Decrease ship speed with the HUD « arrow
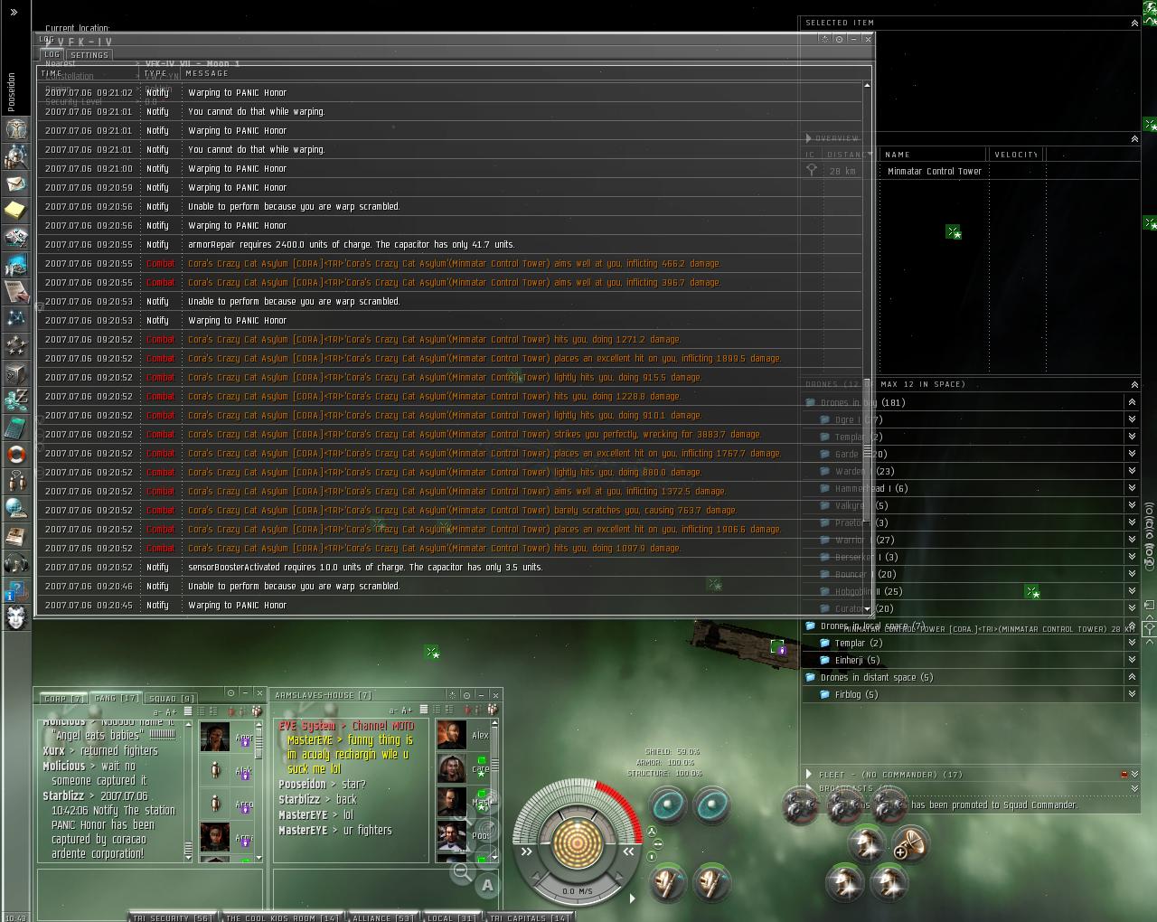The width and height of the screenshot is (1157, 922). coord(627,851)
